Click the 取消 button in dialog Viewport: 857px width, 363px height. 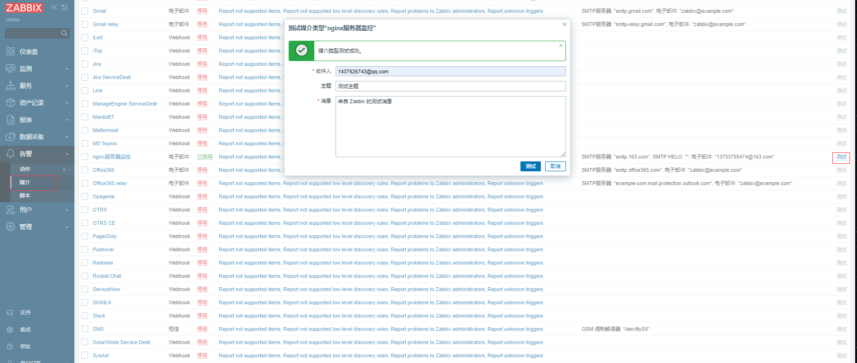(x=556, y=166)
